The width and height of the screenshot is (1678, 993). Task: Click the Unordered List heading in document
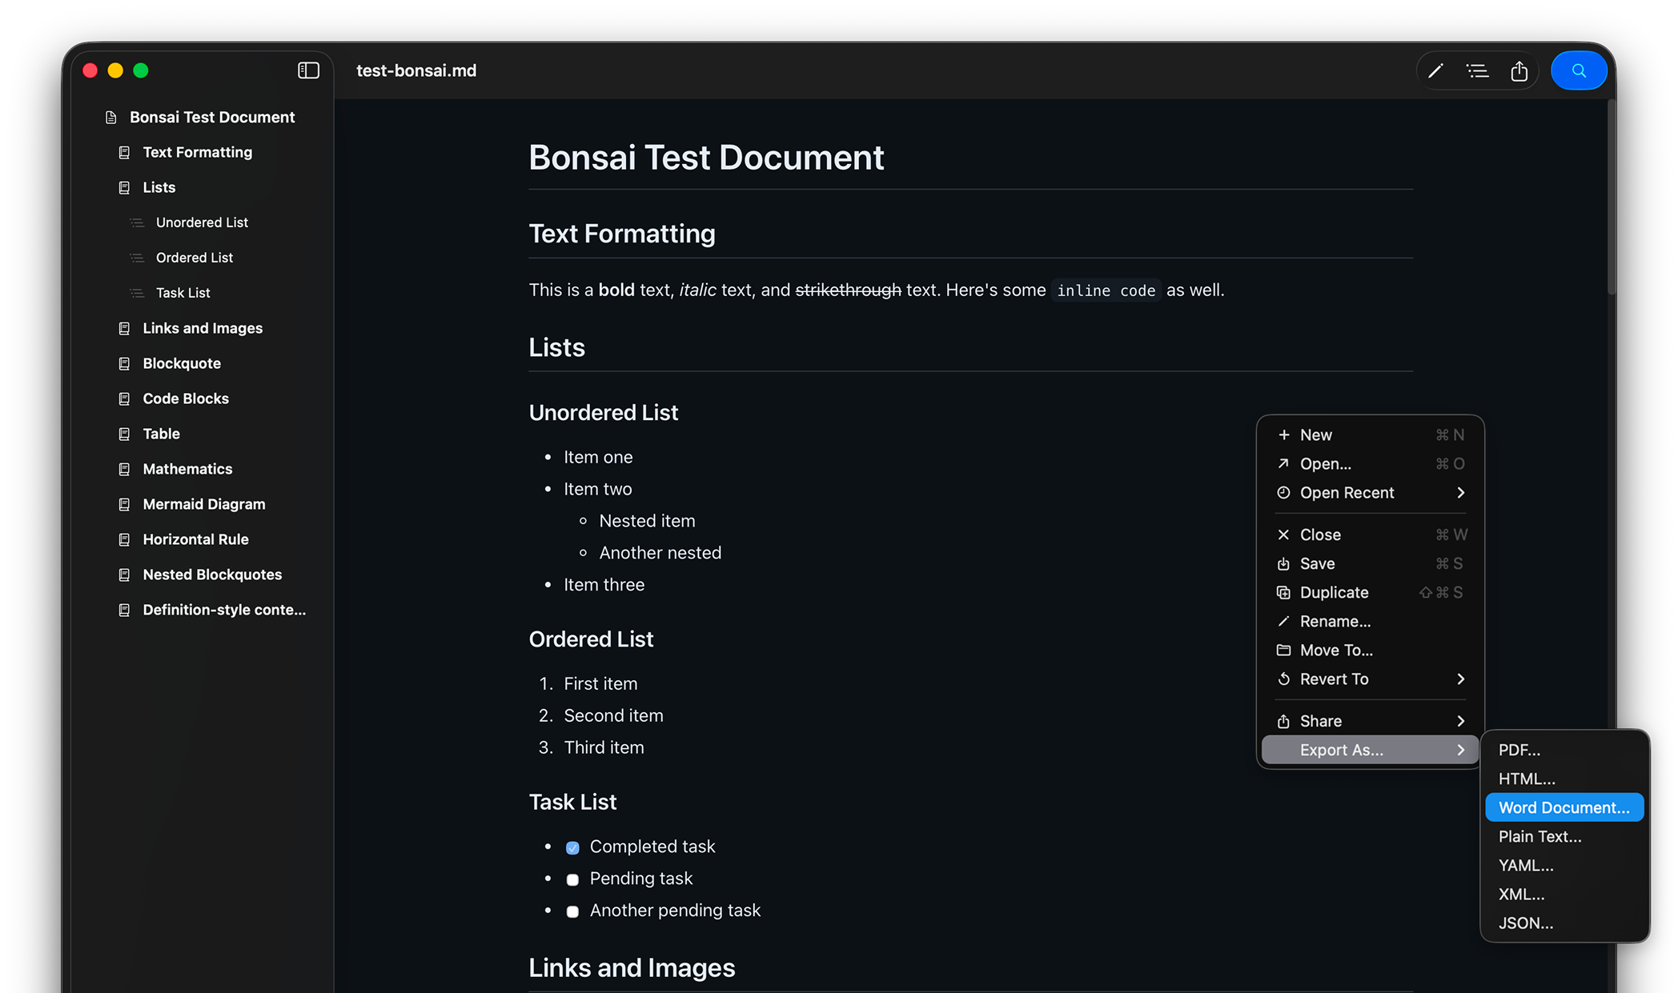point(604,413)
